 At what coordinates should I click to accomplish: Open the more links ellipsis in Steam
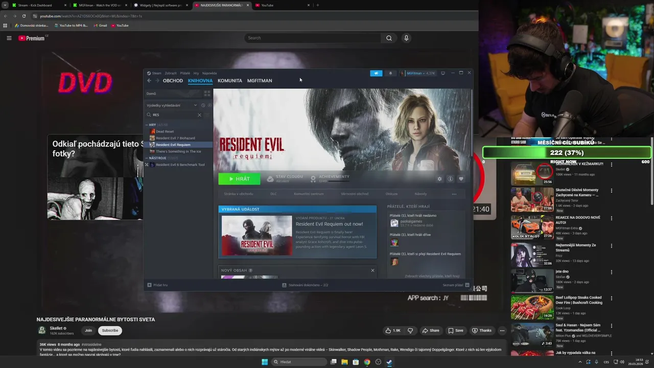click(x=454, y=194)
